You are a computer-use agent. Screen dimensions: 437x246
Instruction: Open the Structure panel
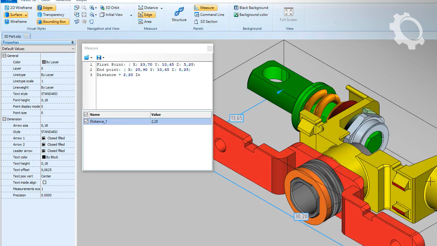[x=179, y=15]
